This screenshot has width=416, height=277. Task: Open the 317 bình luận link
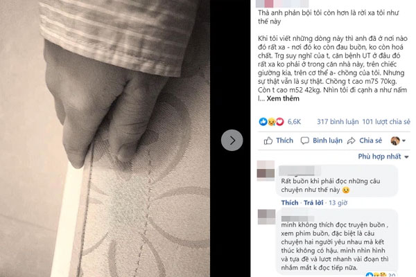[338, 122]
